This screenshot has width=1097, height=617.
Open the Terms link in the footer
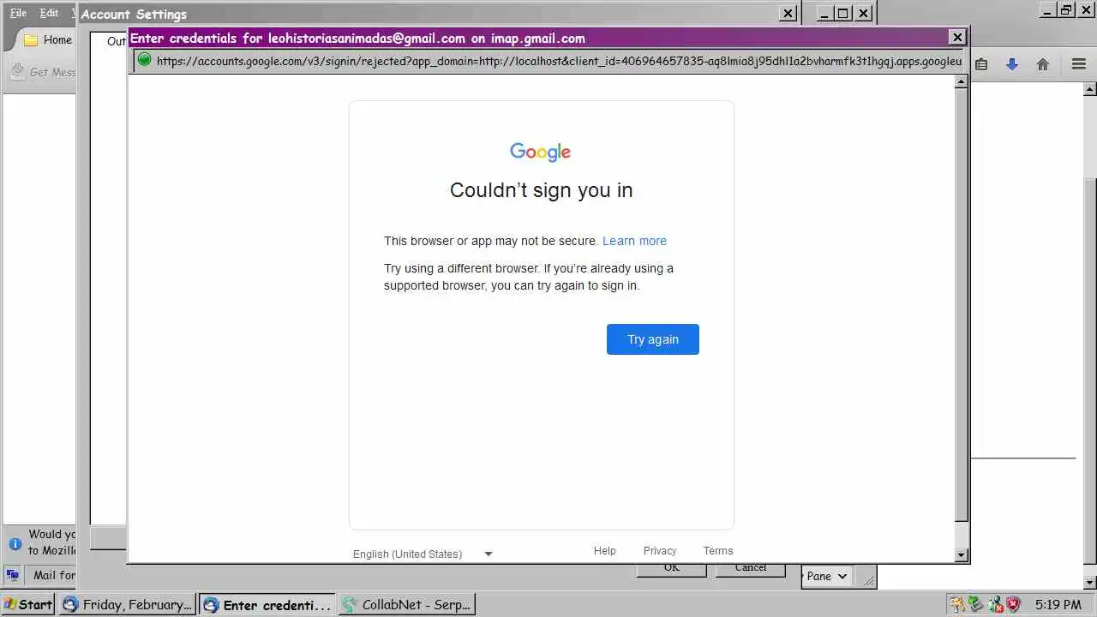718,551
